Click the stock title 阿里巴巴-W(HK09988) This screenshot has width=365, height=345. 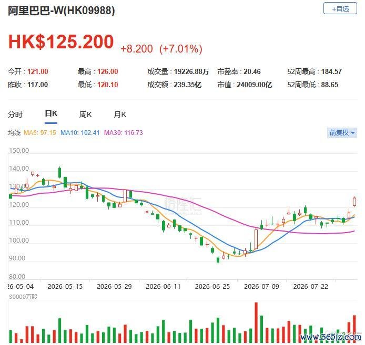click(62, 11)
